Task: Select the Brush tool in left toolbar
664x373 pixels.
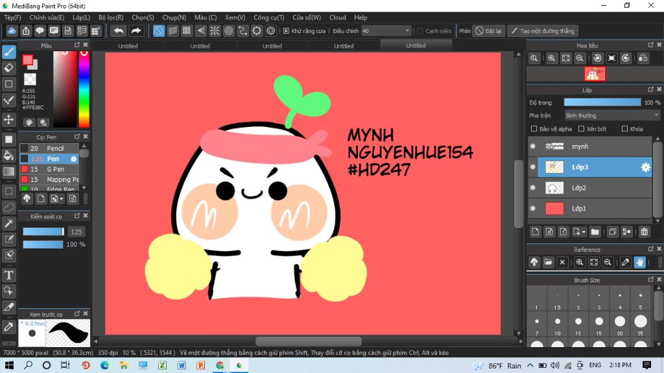Action: click(9, 52)
